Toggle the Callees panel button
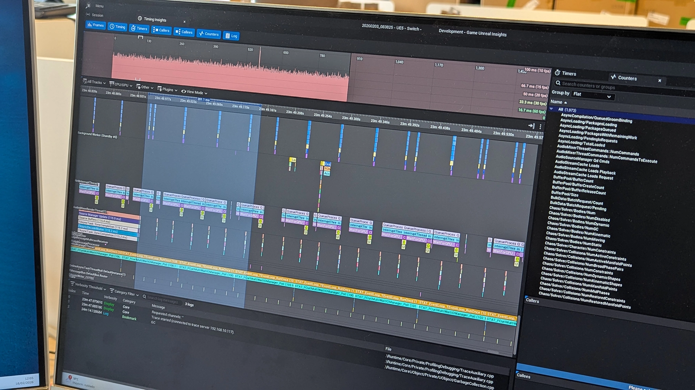The image size is (695, 390). pos(184,32)
